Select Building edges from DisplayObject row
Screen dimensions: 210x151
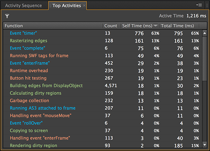pyautogui.click(x=103, y=86)
